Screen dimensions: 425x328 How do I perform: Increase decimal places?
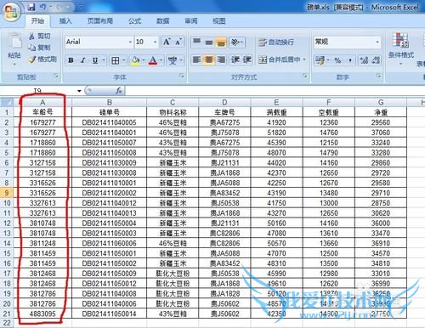(364, 60)
